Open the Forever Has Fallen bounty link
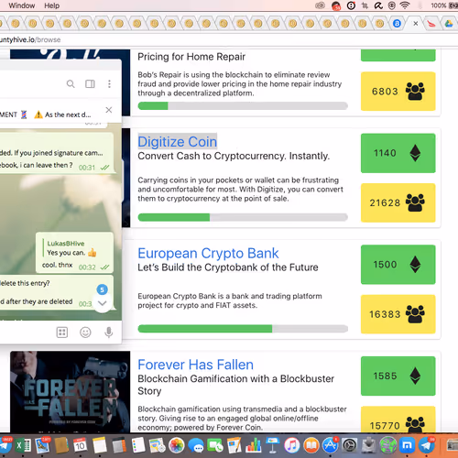This screenshot has height=458, width=458. (x=195, y=365)
